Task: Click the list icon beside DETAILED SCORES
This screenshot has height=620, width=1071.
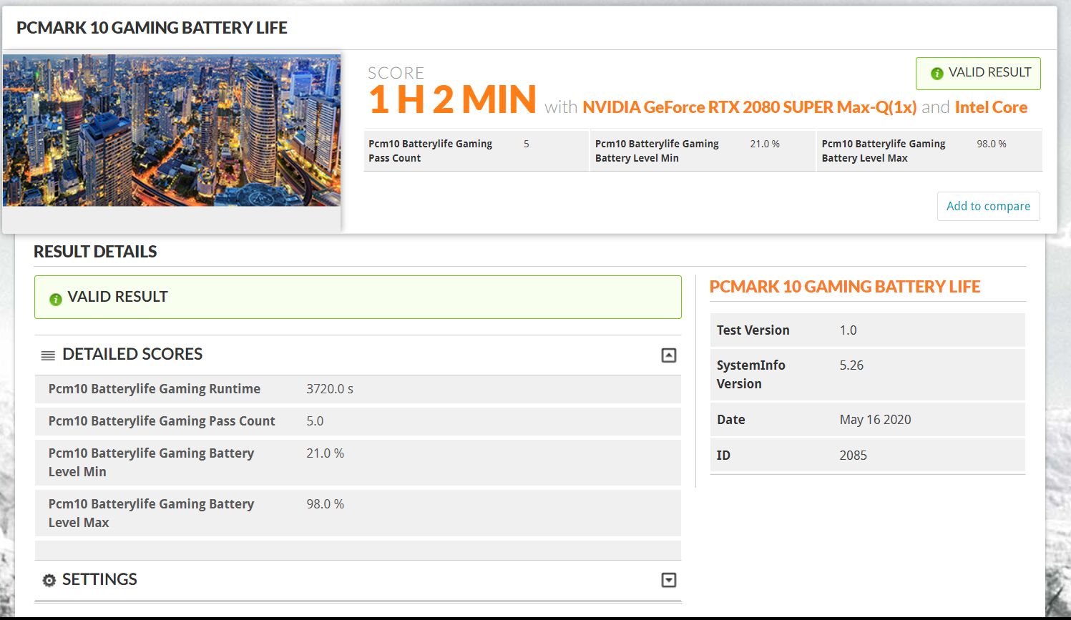Action: [x=48, y=355]
